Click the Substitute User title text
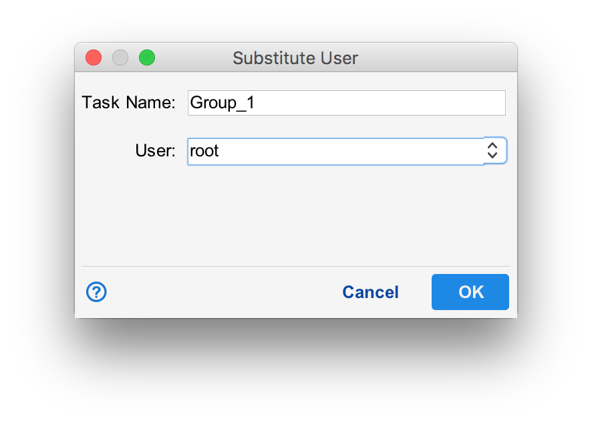Screen dimensions: 592x425 (x=295, y=58)
